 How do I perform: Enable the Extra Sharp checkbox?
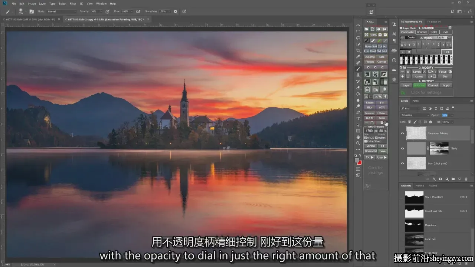click(366, 141)
